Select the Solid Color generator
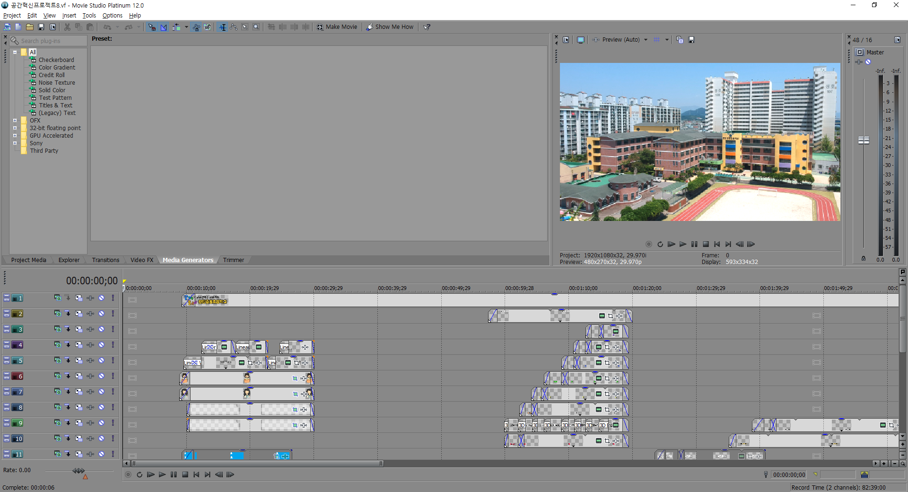The width and height of the screenshot is (908, 492). [x=52, y=90]
